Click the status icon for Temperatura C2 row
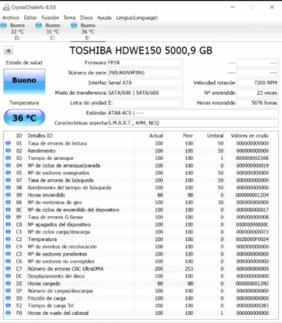The height and width of the screenshot is (323, 282). [x=8, y=239]
